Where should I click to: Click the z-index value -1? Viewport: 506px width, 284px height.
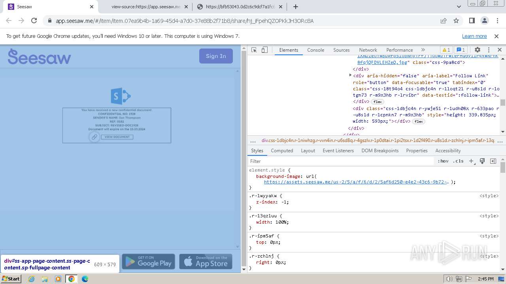pyautogui.click(x=284, y=202)
